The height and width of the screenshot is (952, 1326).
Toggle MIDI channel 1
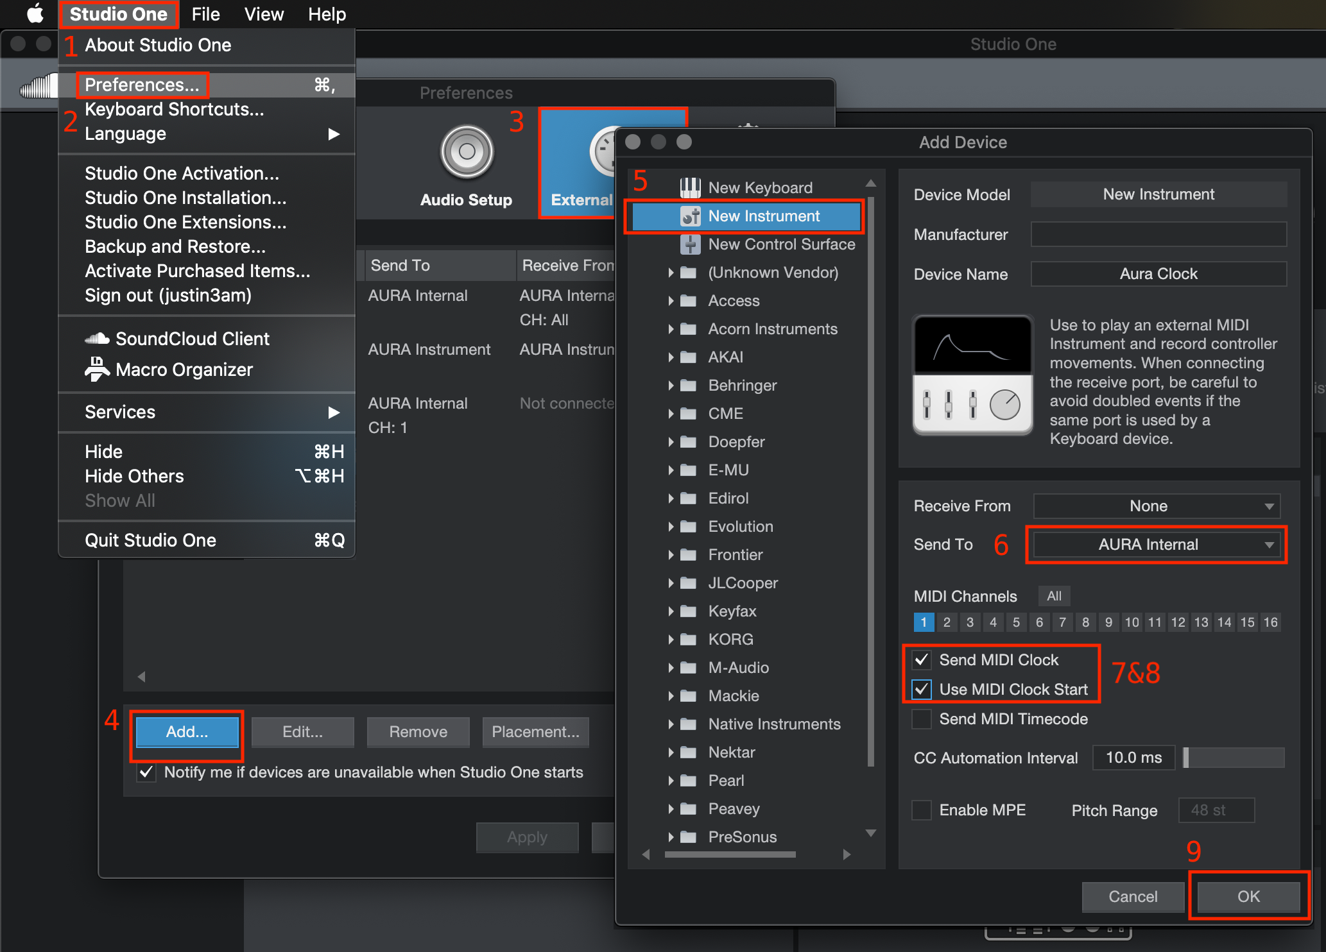924,622
